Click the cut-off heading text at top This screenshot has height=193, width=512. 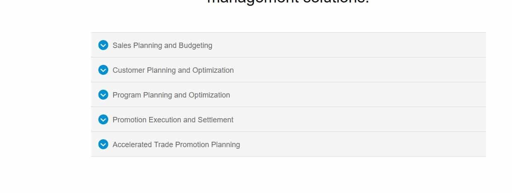[288, 2]
